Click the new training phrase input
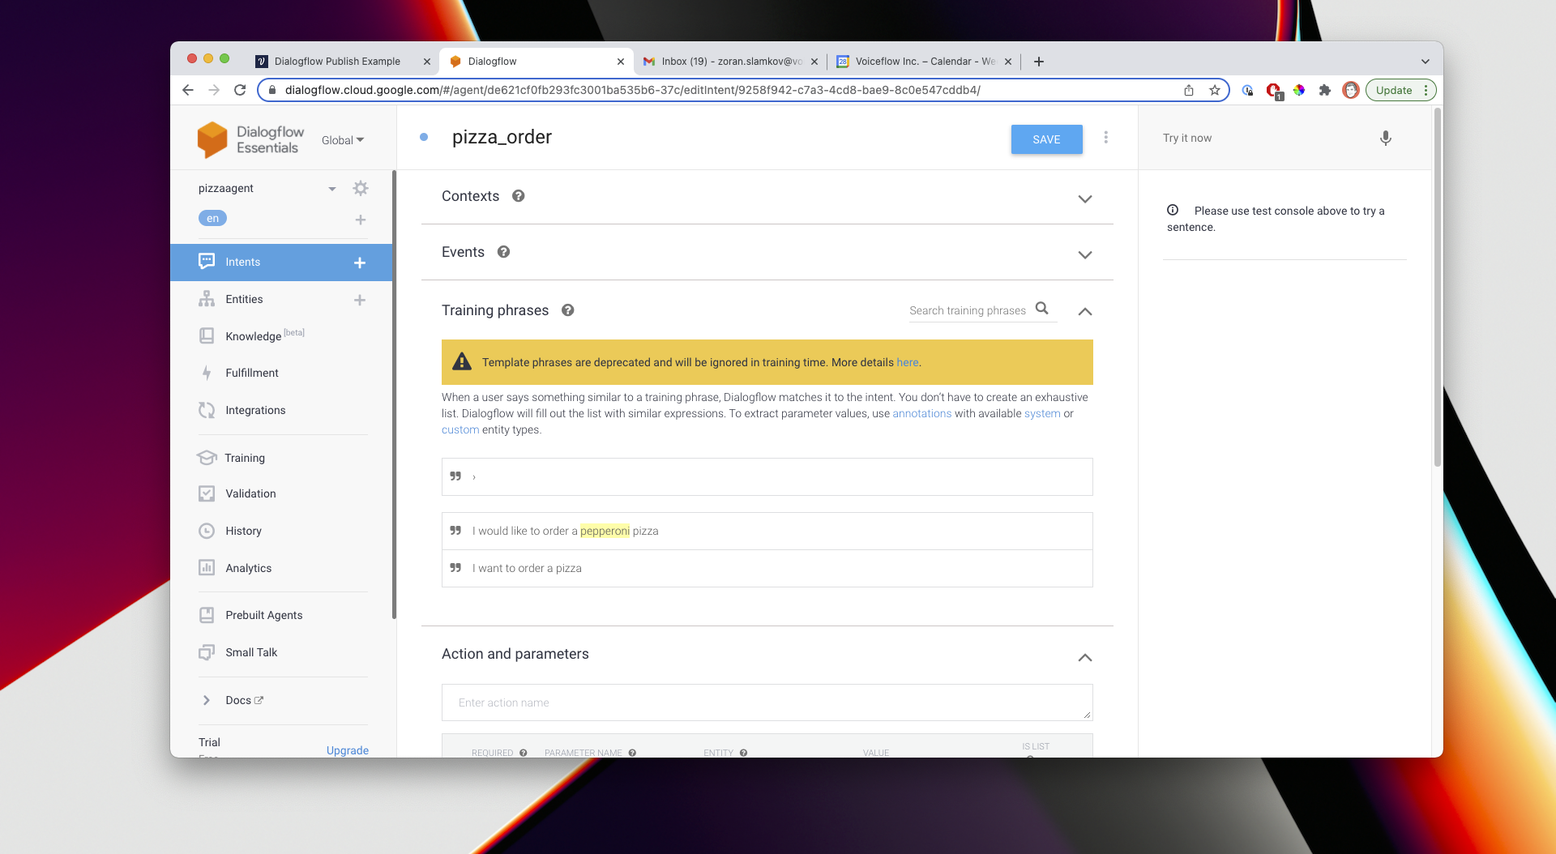The image size is (1556, 854). coord(767,476)
